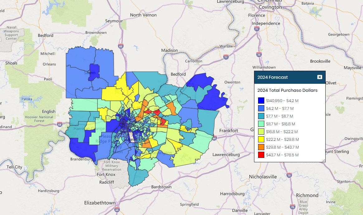Click the Brownstown label
The width and height of the screenshot is (363, 215).
click(x=96, y=33)
